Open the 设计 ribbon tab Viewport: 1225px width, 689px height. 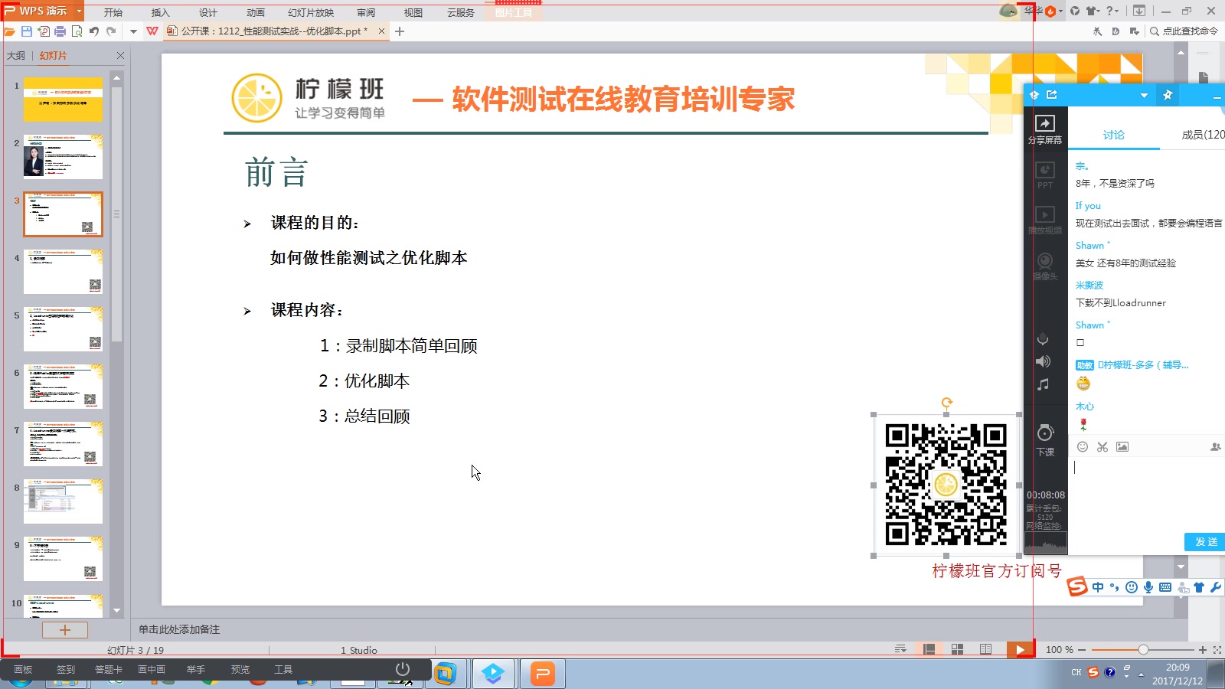click(208, 12)
